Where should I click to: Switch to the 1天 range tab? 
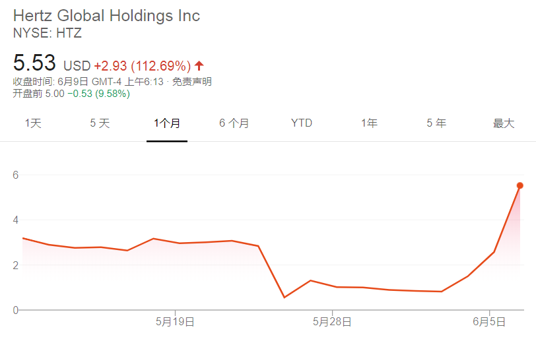point(33,123)
